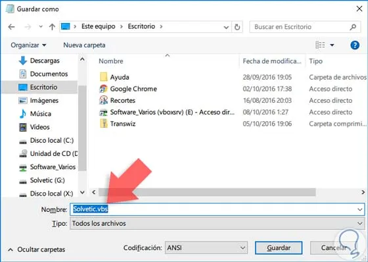Click the Recortes shortcut icon
This screenshot has height=262, width=368.
tap(104, 100)
